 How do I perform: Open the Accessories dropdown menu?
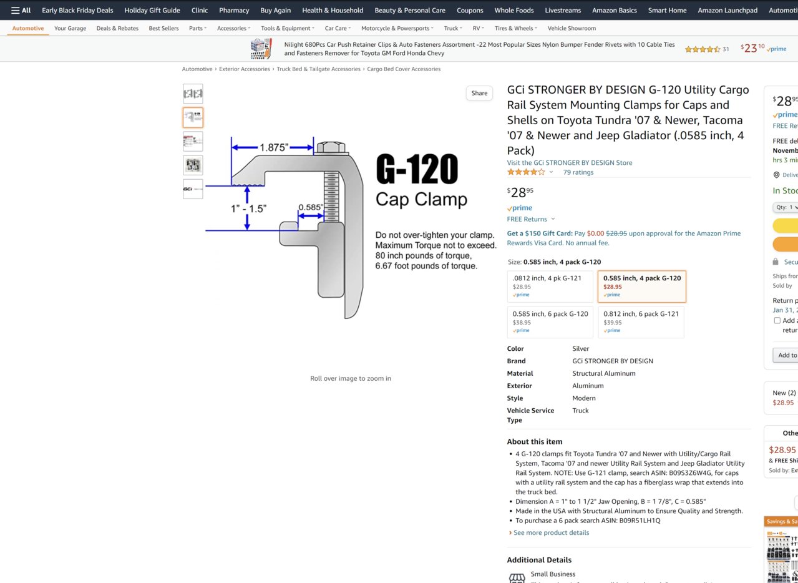[233, 28]
